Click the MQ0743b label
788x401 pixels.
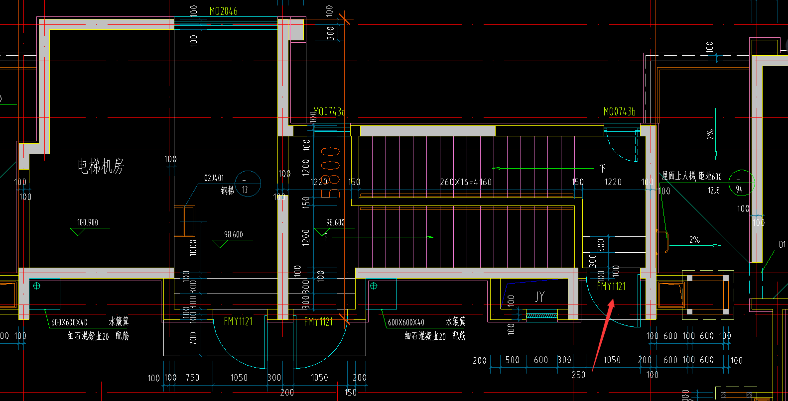click(619, 111)
